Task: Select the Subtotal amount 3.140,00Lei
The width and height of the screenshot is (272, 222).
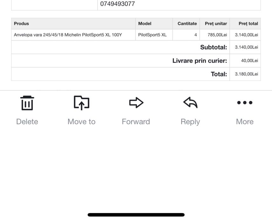Action: point(247,47)
